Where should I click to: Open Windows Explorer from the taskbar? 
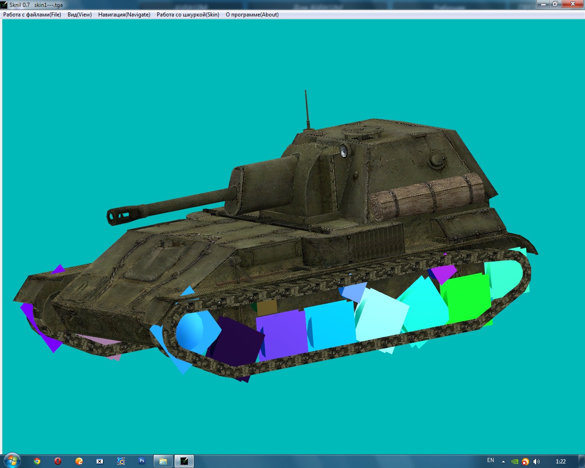pyautogui.click(x=163, y=461)
